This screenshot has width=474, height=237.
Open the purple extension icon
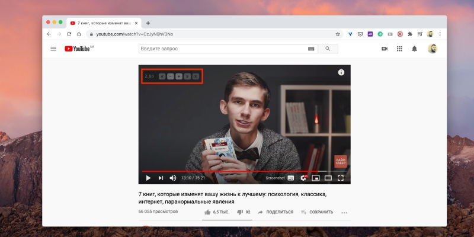tap(370, 34)
